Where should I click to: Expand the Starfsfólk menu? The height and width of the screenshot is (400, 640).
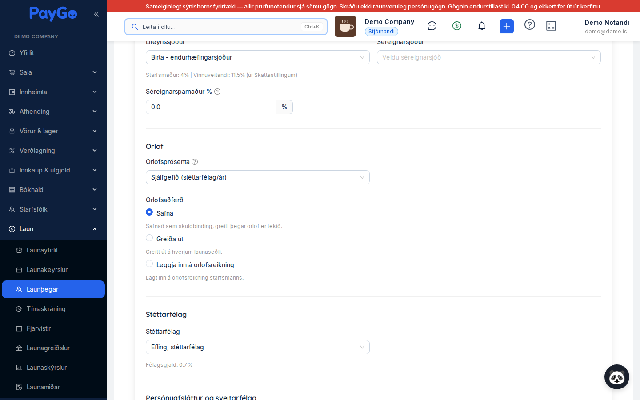pyautogui.click(x=53, y=209)
